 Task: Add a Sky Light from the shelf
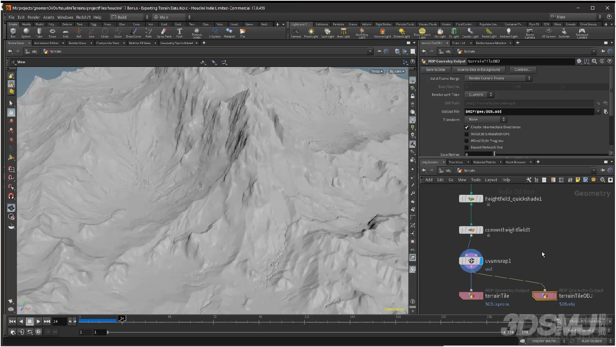(440, 33)
